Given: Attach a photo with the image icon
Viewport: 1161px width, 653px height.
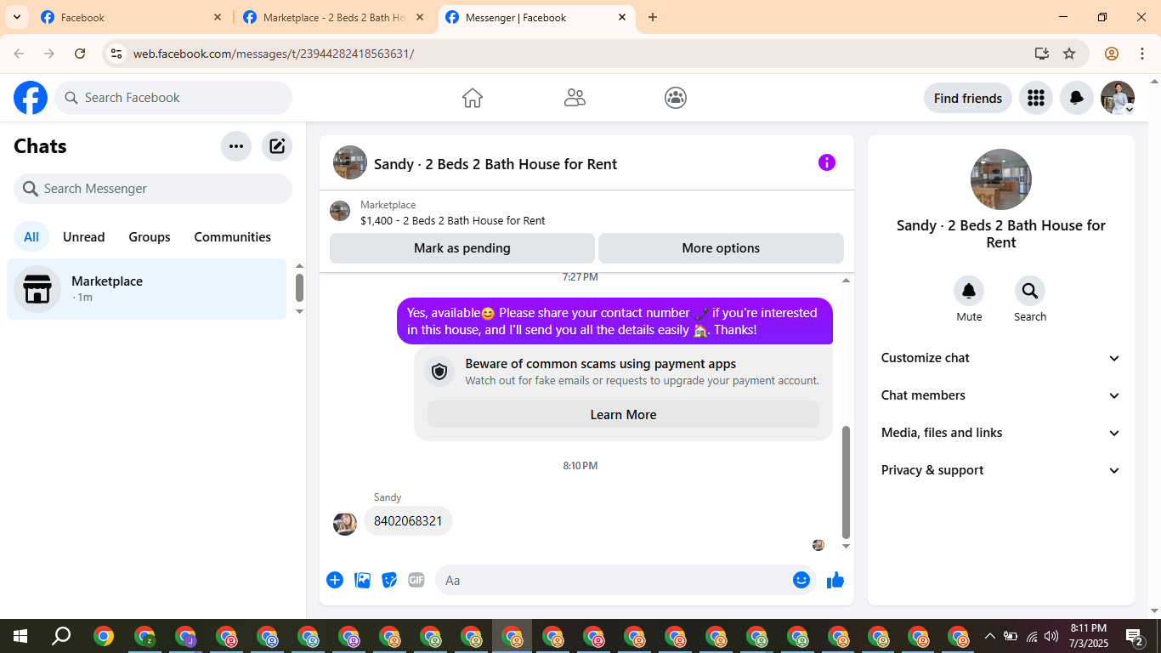Looking at the screenshot, I should 362,580.
